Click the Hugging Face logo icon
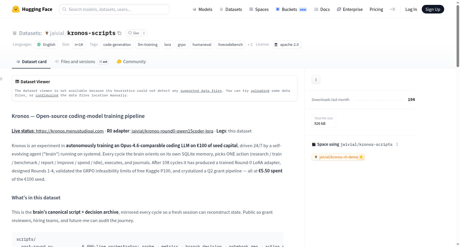This screenshot has height=247, width=460. [16, 9]
